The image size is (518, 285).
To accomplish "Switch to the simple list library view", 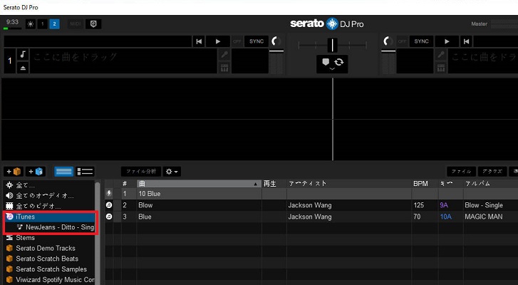I will pos(63,172).
